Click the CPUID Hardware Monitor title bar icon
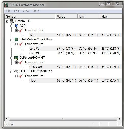 pyautogui.click(x=6, y=5)
